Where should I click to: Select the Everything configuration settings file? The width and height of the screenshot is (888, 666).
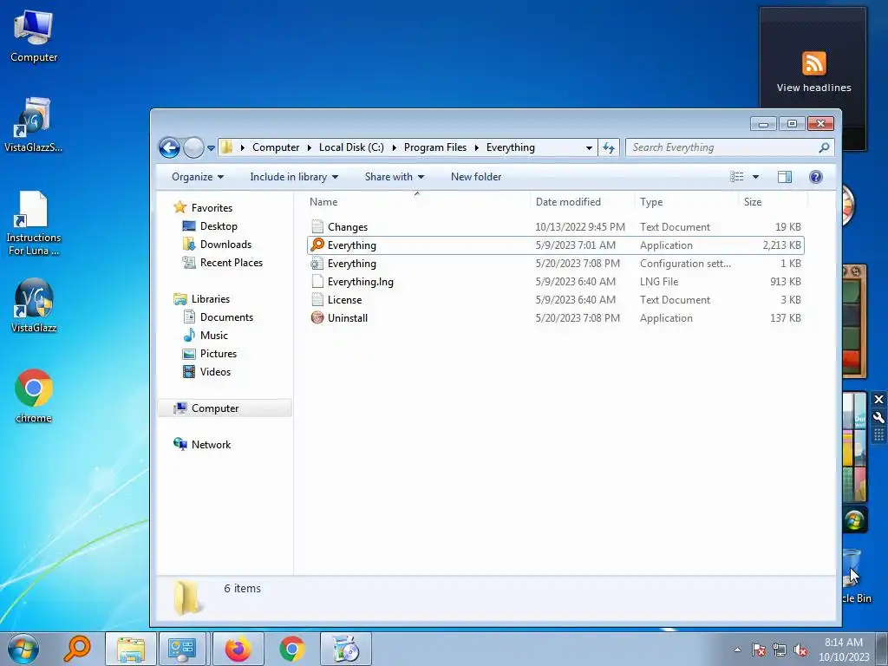[555, 264]
